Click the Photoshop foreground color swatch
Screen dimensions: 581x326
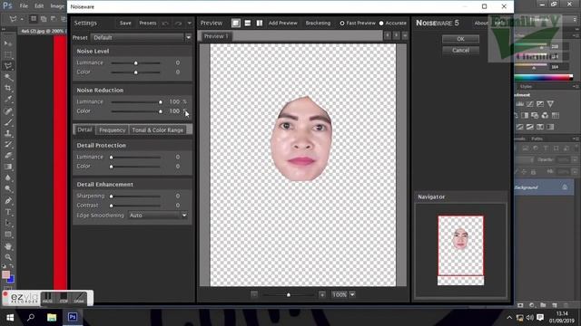(5, 274)
